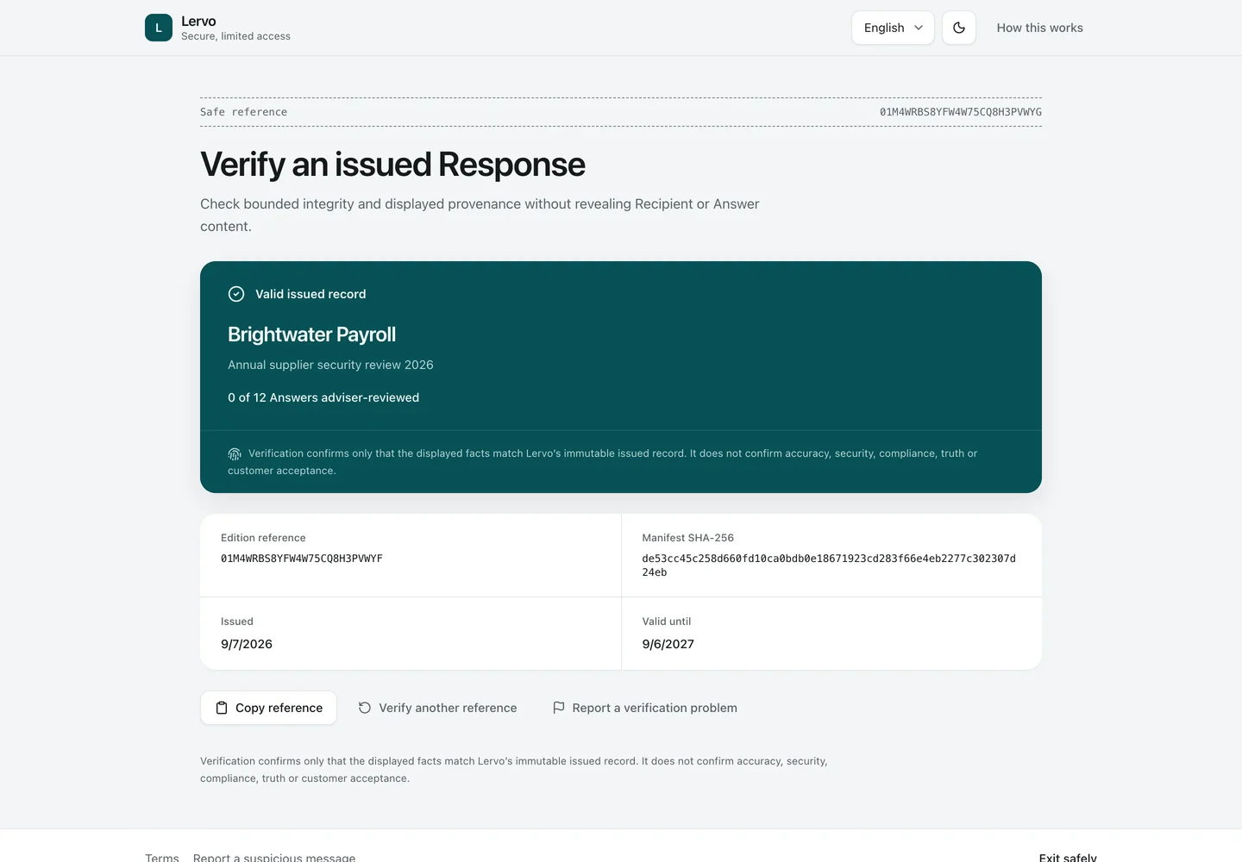The image size is (1242, 862).
Task: Toggle dark mode with the moon icon
Action: point(959,28)
